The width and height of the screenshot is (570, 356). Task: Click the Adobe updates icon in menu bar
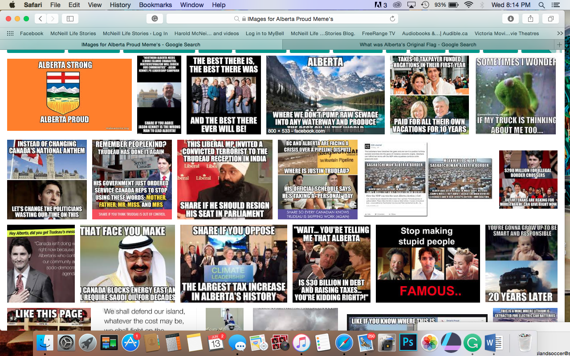click(x=381, y=5)
